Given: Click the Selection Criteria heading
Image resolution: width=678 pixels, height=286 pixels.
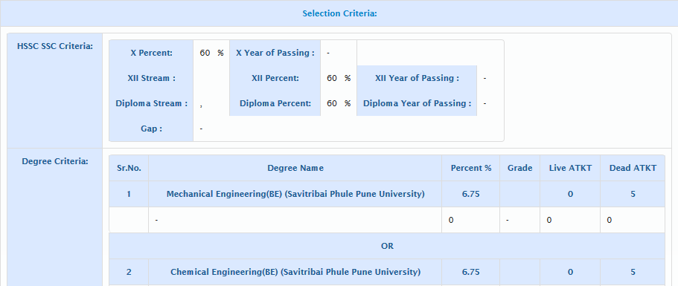Looking at the screenshot, I should point(339,13).
